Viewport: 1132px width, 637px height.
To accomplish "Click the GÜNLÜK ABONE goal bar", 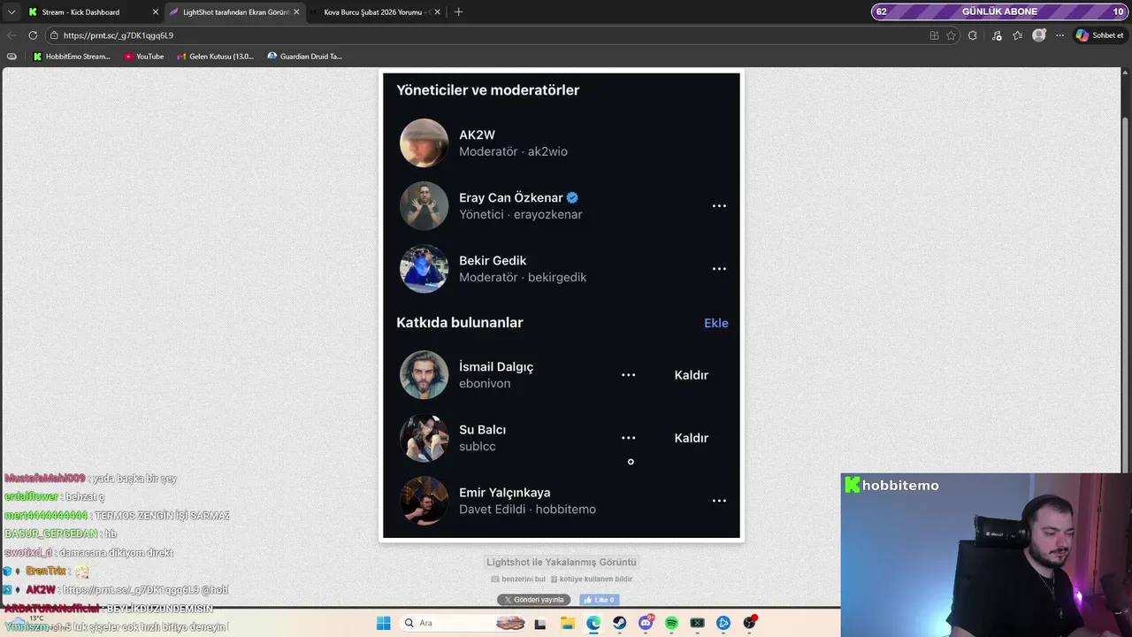I will (x=999, y=12).
